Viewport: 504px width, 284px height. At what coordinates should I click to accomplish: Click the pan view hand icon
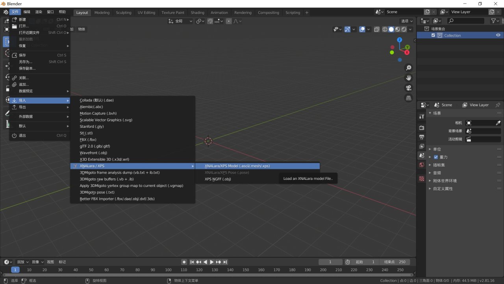[x=409, y=78]
